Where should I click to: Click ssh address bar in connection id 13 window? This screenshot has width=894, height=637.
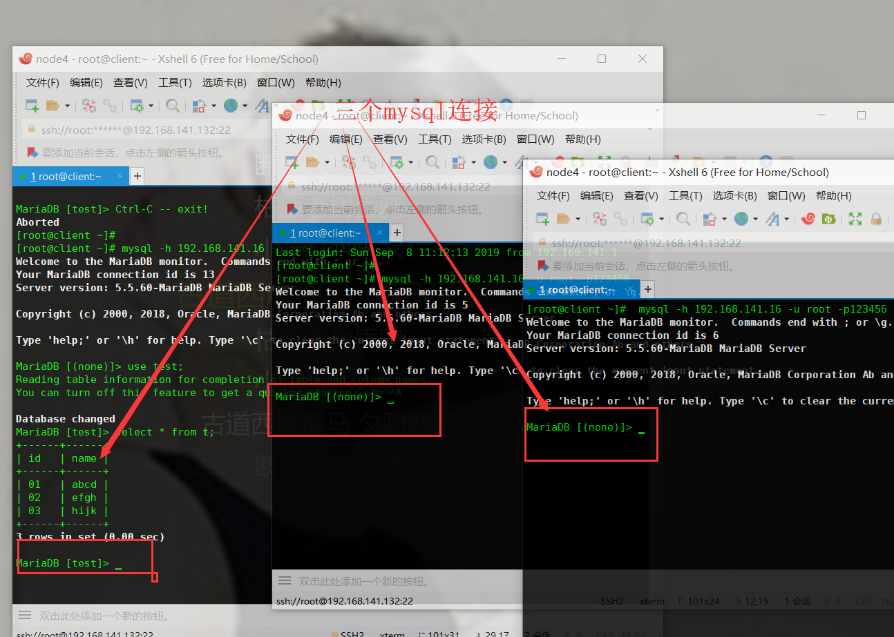146,130
